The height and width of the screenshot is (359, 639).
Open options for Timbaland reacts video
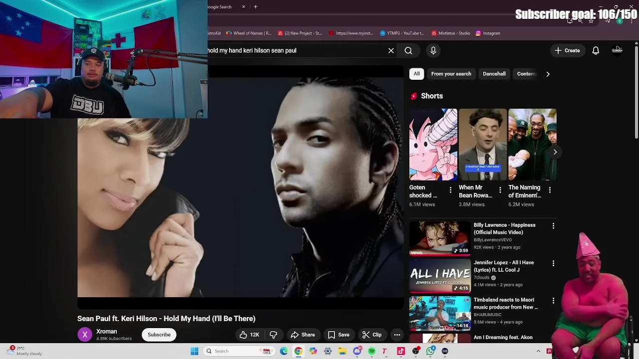553,301
